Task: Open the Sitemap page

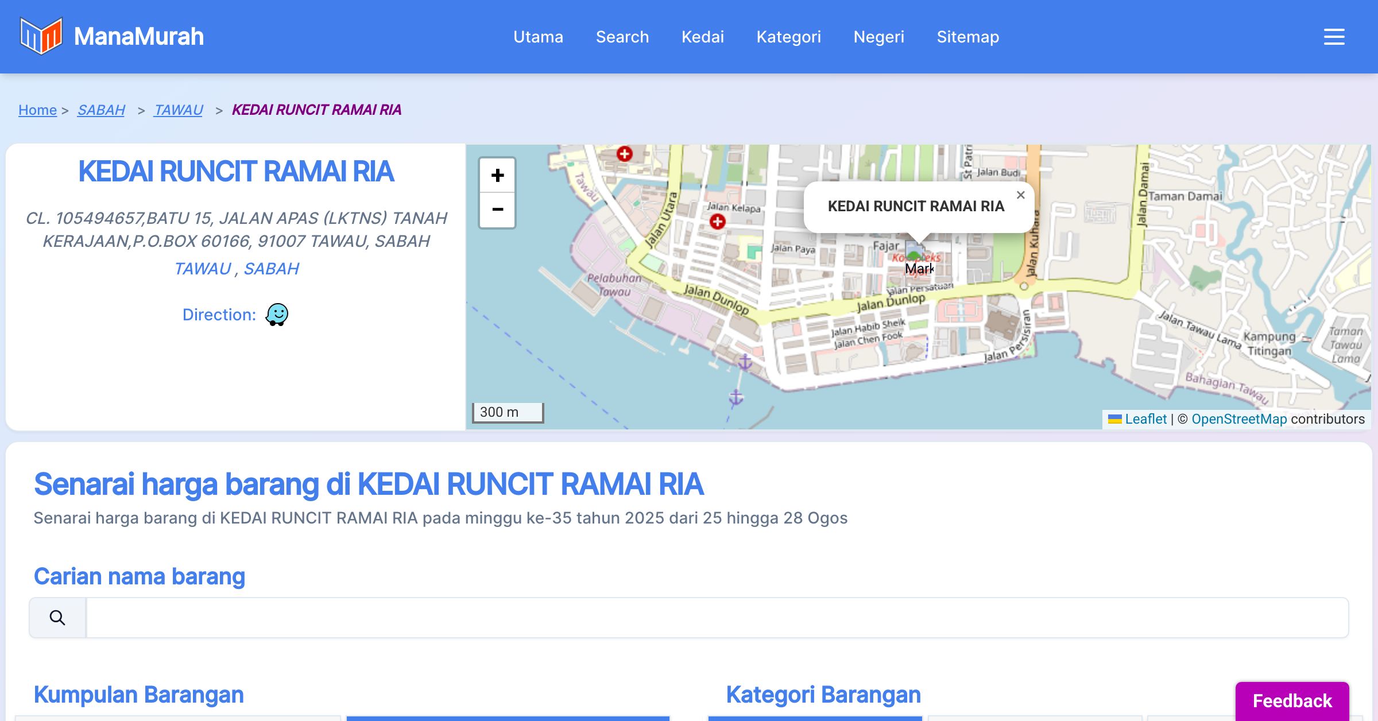Action: (x=967, y=37)
